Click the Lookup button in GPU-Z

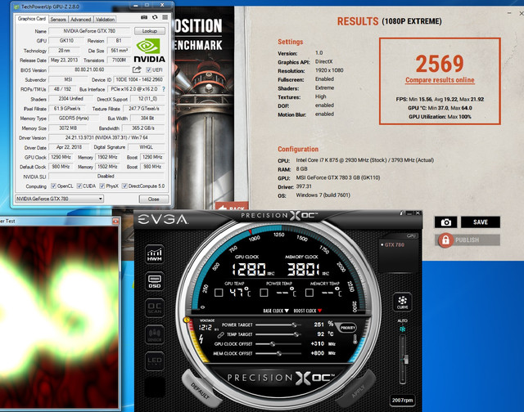(x=150, y=31)
